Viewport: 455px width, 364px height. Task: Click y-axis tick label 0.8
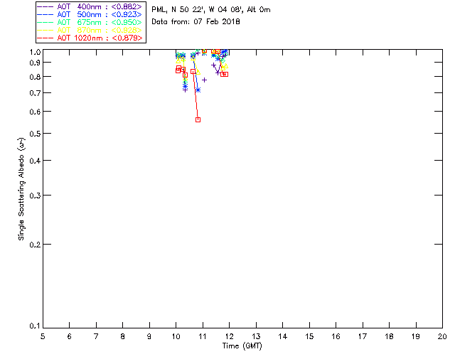pos(35,77)
